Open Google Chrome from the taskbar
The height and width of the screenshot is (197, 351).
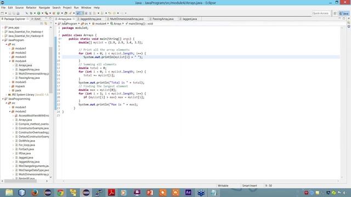click(x=60, y=193)
